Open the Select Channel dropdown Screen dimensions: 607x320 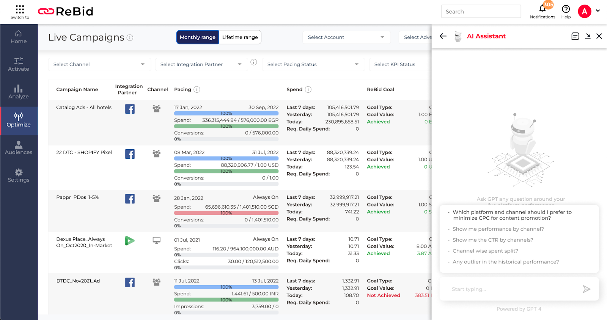(99, 64)
